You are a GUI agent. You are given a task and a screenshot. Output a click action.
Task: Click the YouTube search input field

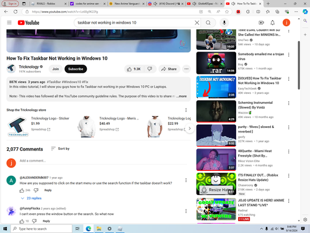coord(135,22)
